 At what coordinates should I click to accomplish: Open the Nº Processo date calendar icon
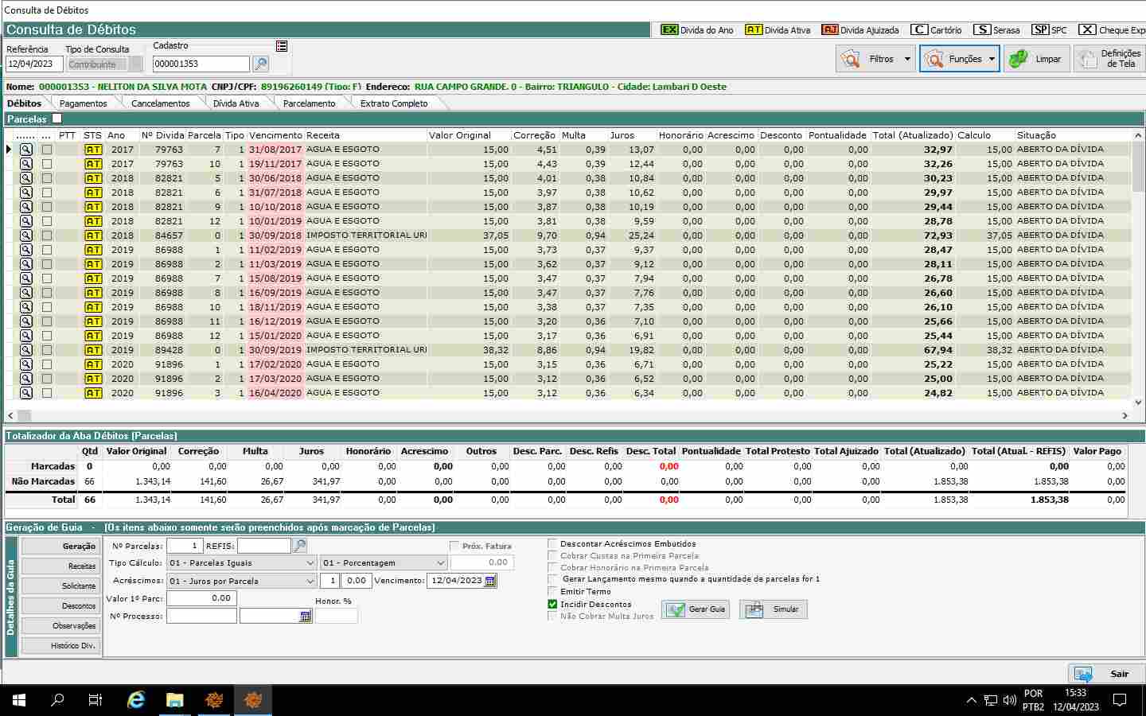(x=306, y=617)
